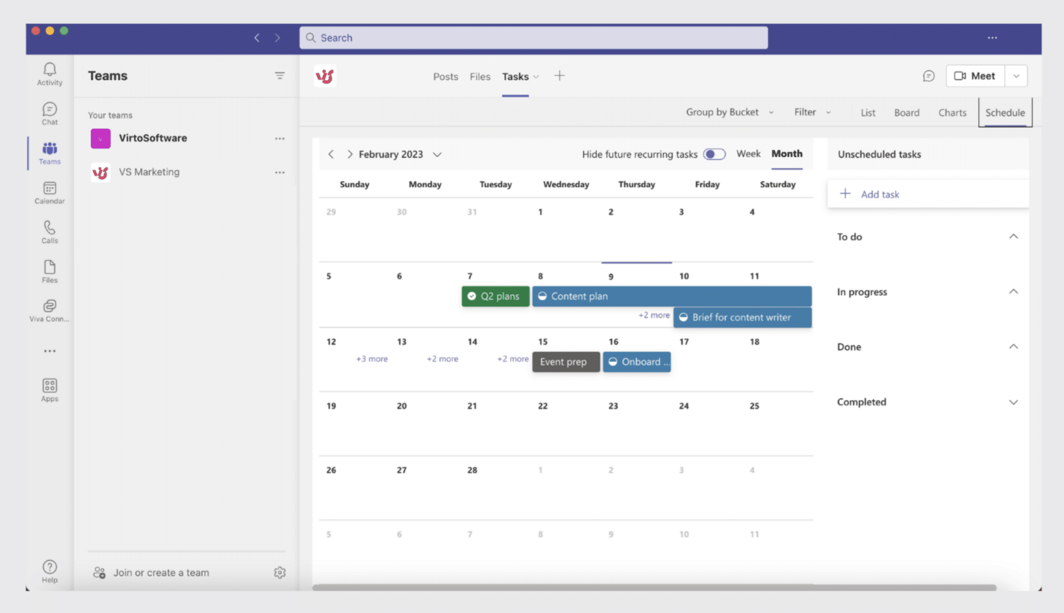Click Join or create a team
The image size is (1064, 613).
pyautogui.click(x=161, y=572)
